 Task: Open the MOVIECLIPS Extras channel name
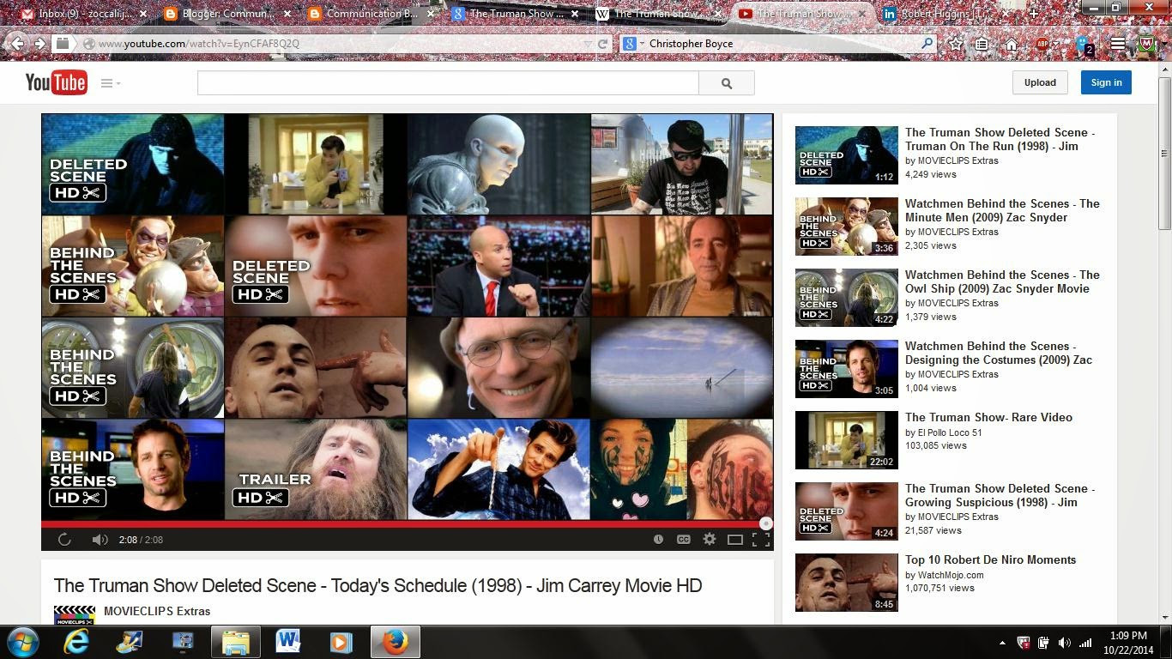(x=157, y=612)
